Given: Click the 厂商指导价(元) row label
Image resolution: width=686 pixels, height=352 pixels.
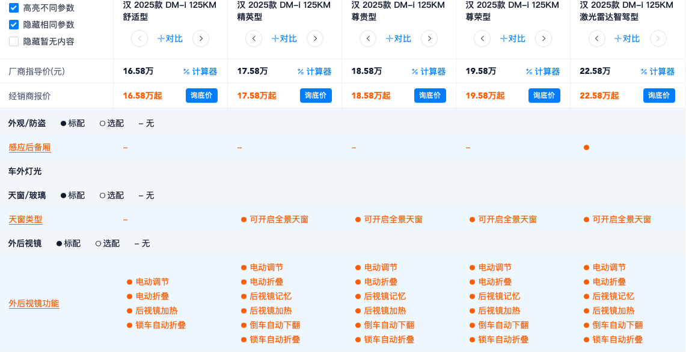Looking at the screenshot, I should tap(37, 71).
